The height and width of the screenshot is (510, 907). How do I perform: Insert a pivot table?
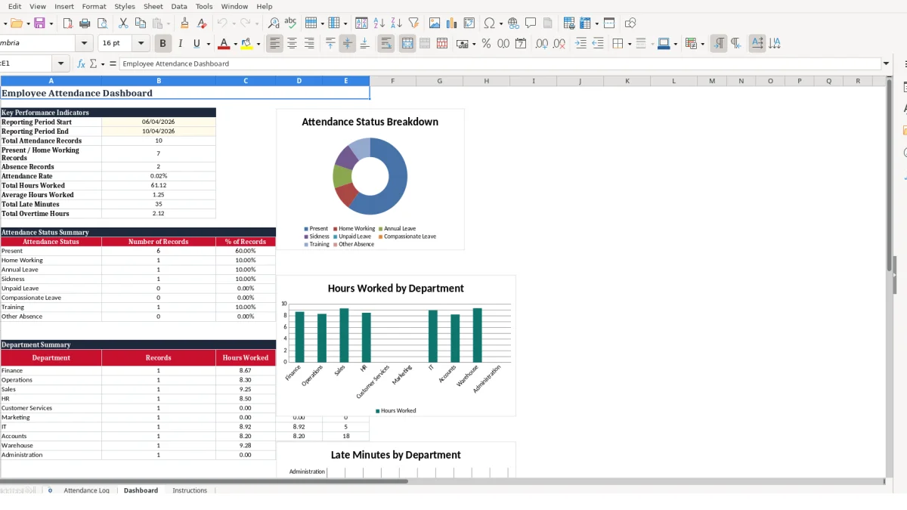tap(469, 23)
